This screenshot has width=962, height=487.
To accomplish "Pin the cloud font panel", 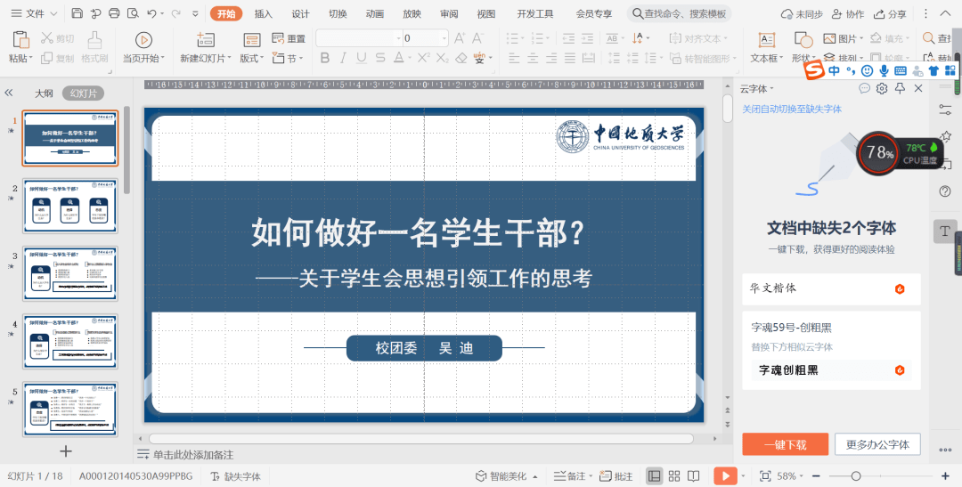I will 900,88.
